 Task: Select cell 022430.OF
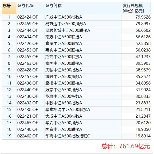click(x=30, y=96)
